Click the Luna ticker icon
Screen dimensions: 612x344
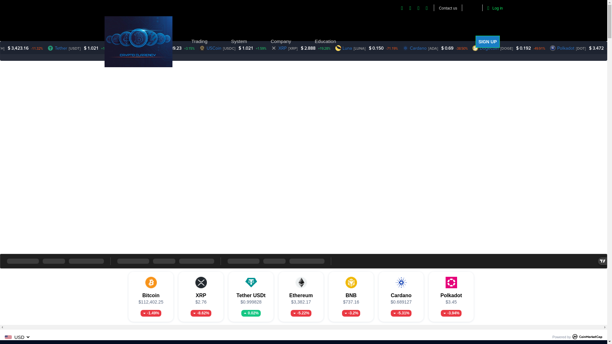[x=338, y=48]
